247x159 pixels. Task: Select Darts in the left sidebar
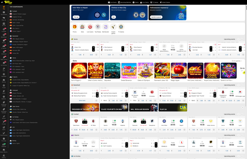(4, 128)
